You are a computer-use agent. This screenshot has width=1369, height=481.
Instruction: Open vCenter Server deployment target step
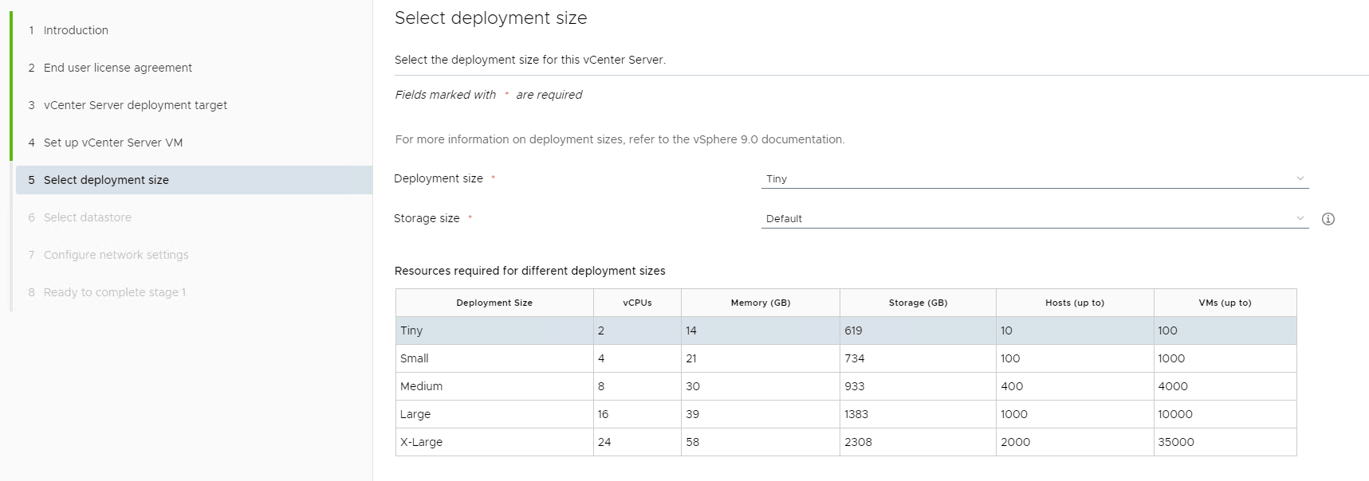point(135,105)
